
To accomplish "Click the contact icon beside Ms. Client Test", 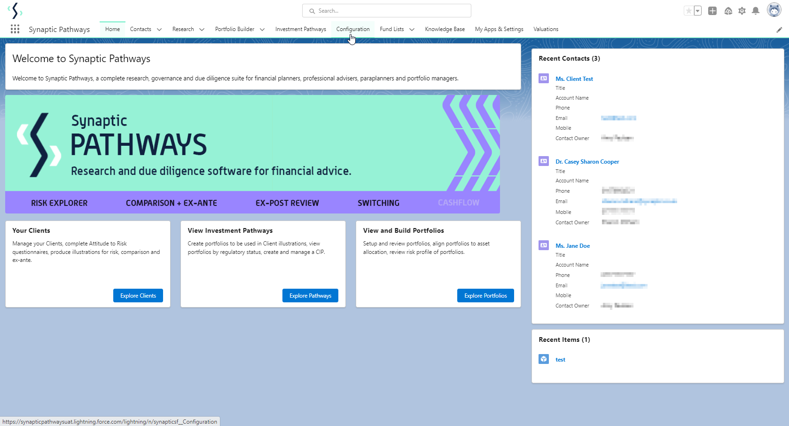I will [544, 79].
